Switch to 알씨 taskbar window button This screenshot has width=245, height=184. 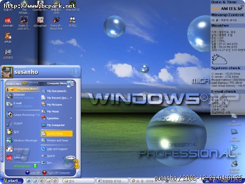(x=79, y=181)
